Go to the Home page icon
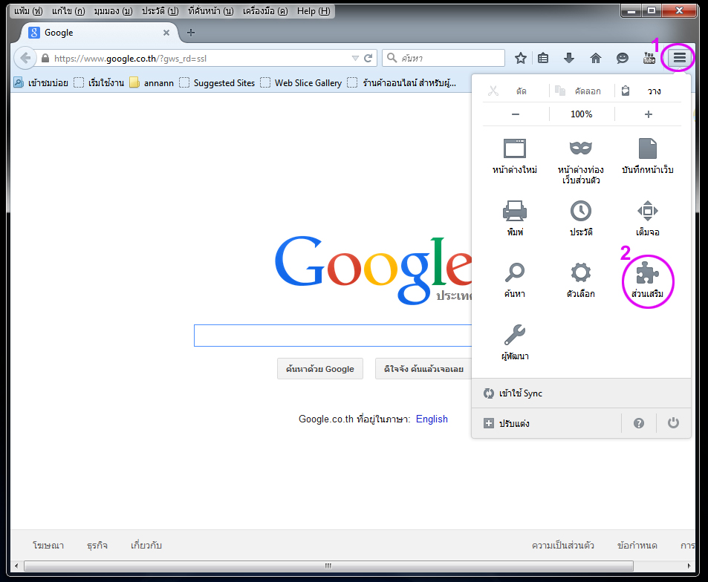Screen dimensions: 708x582 (x=595, y=58)
